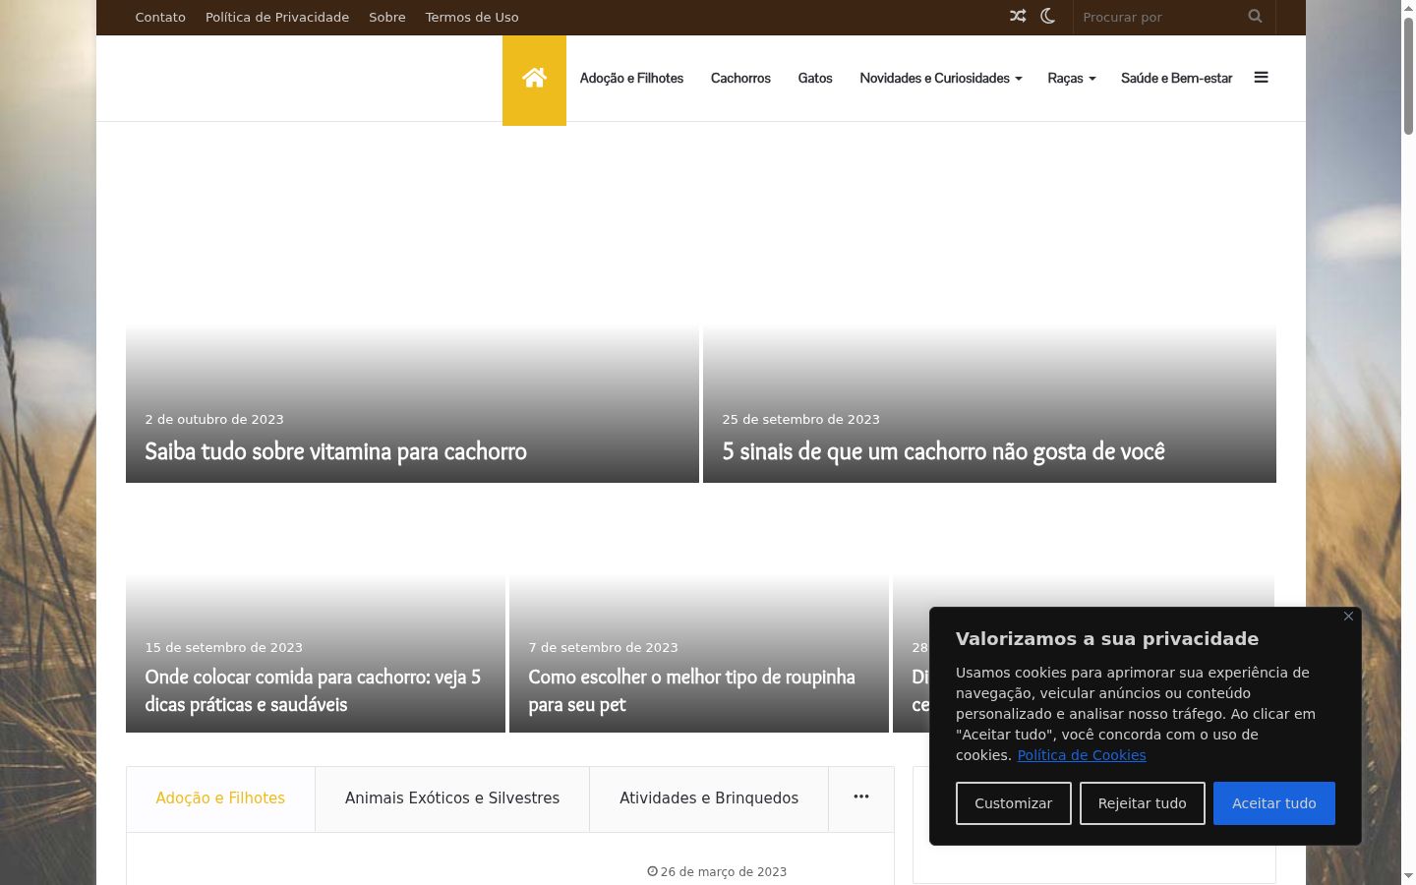The width and height of the screenshot is (1416, 885).
Task: Open the Sobre top link
Action: tap(387, 17)
